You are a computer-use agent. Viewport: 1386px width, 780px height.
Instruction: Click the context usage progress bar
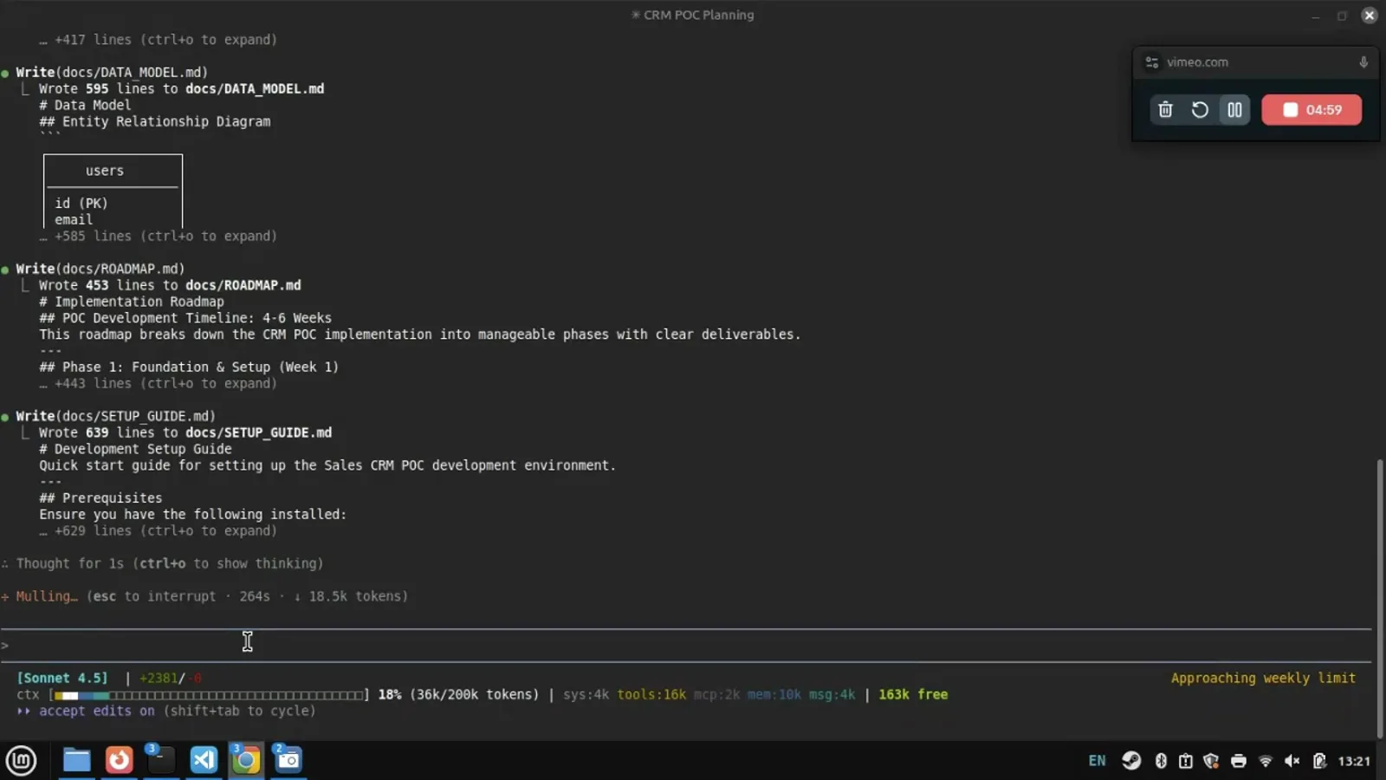[x=210, y=695]
